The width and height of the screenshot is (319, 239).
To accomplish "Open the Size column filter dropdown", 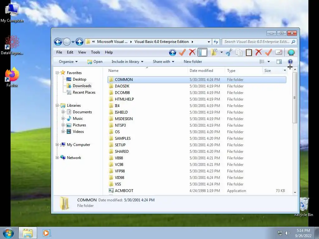I will click(x=285, y=70).
